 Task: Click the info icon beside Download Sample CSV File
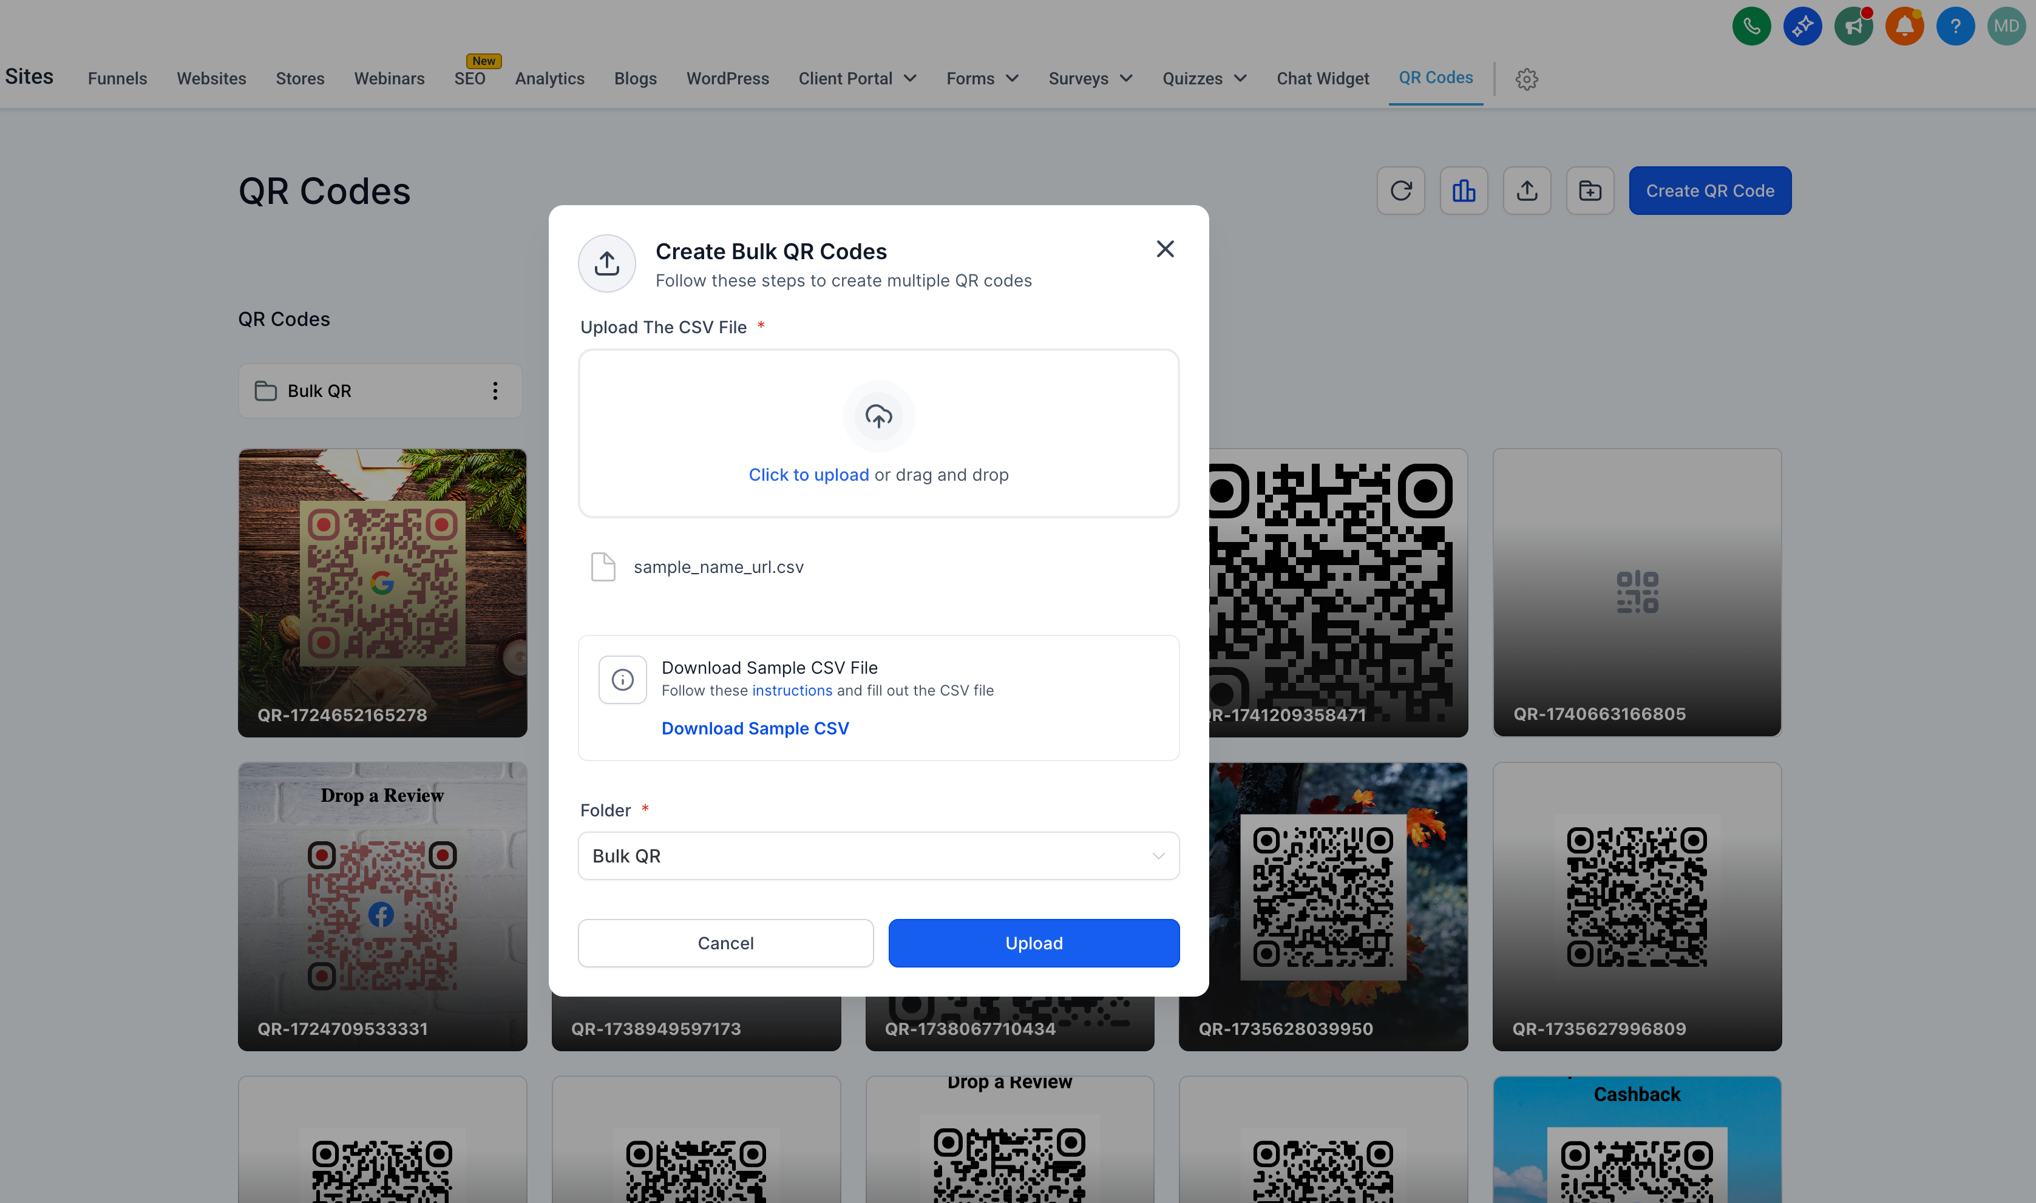click(x=622, y=679)
